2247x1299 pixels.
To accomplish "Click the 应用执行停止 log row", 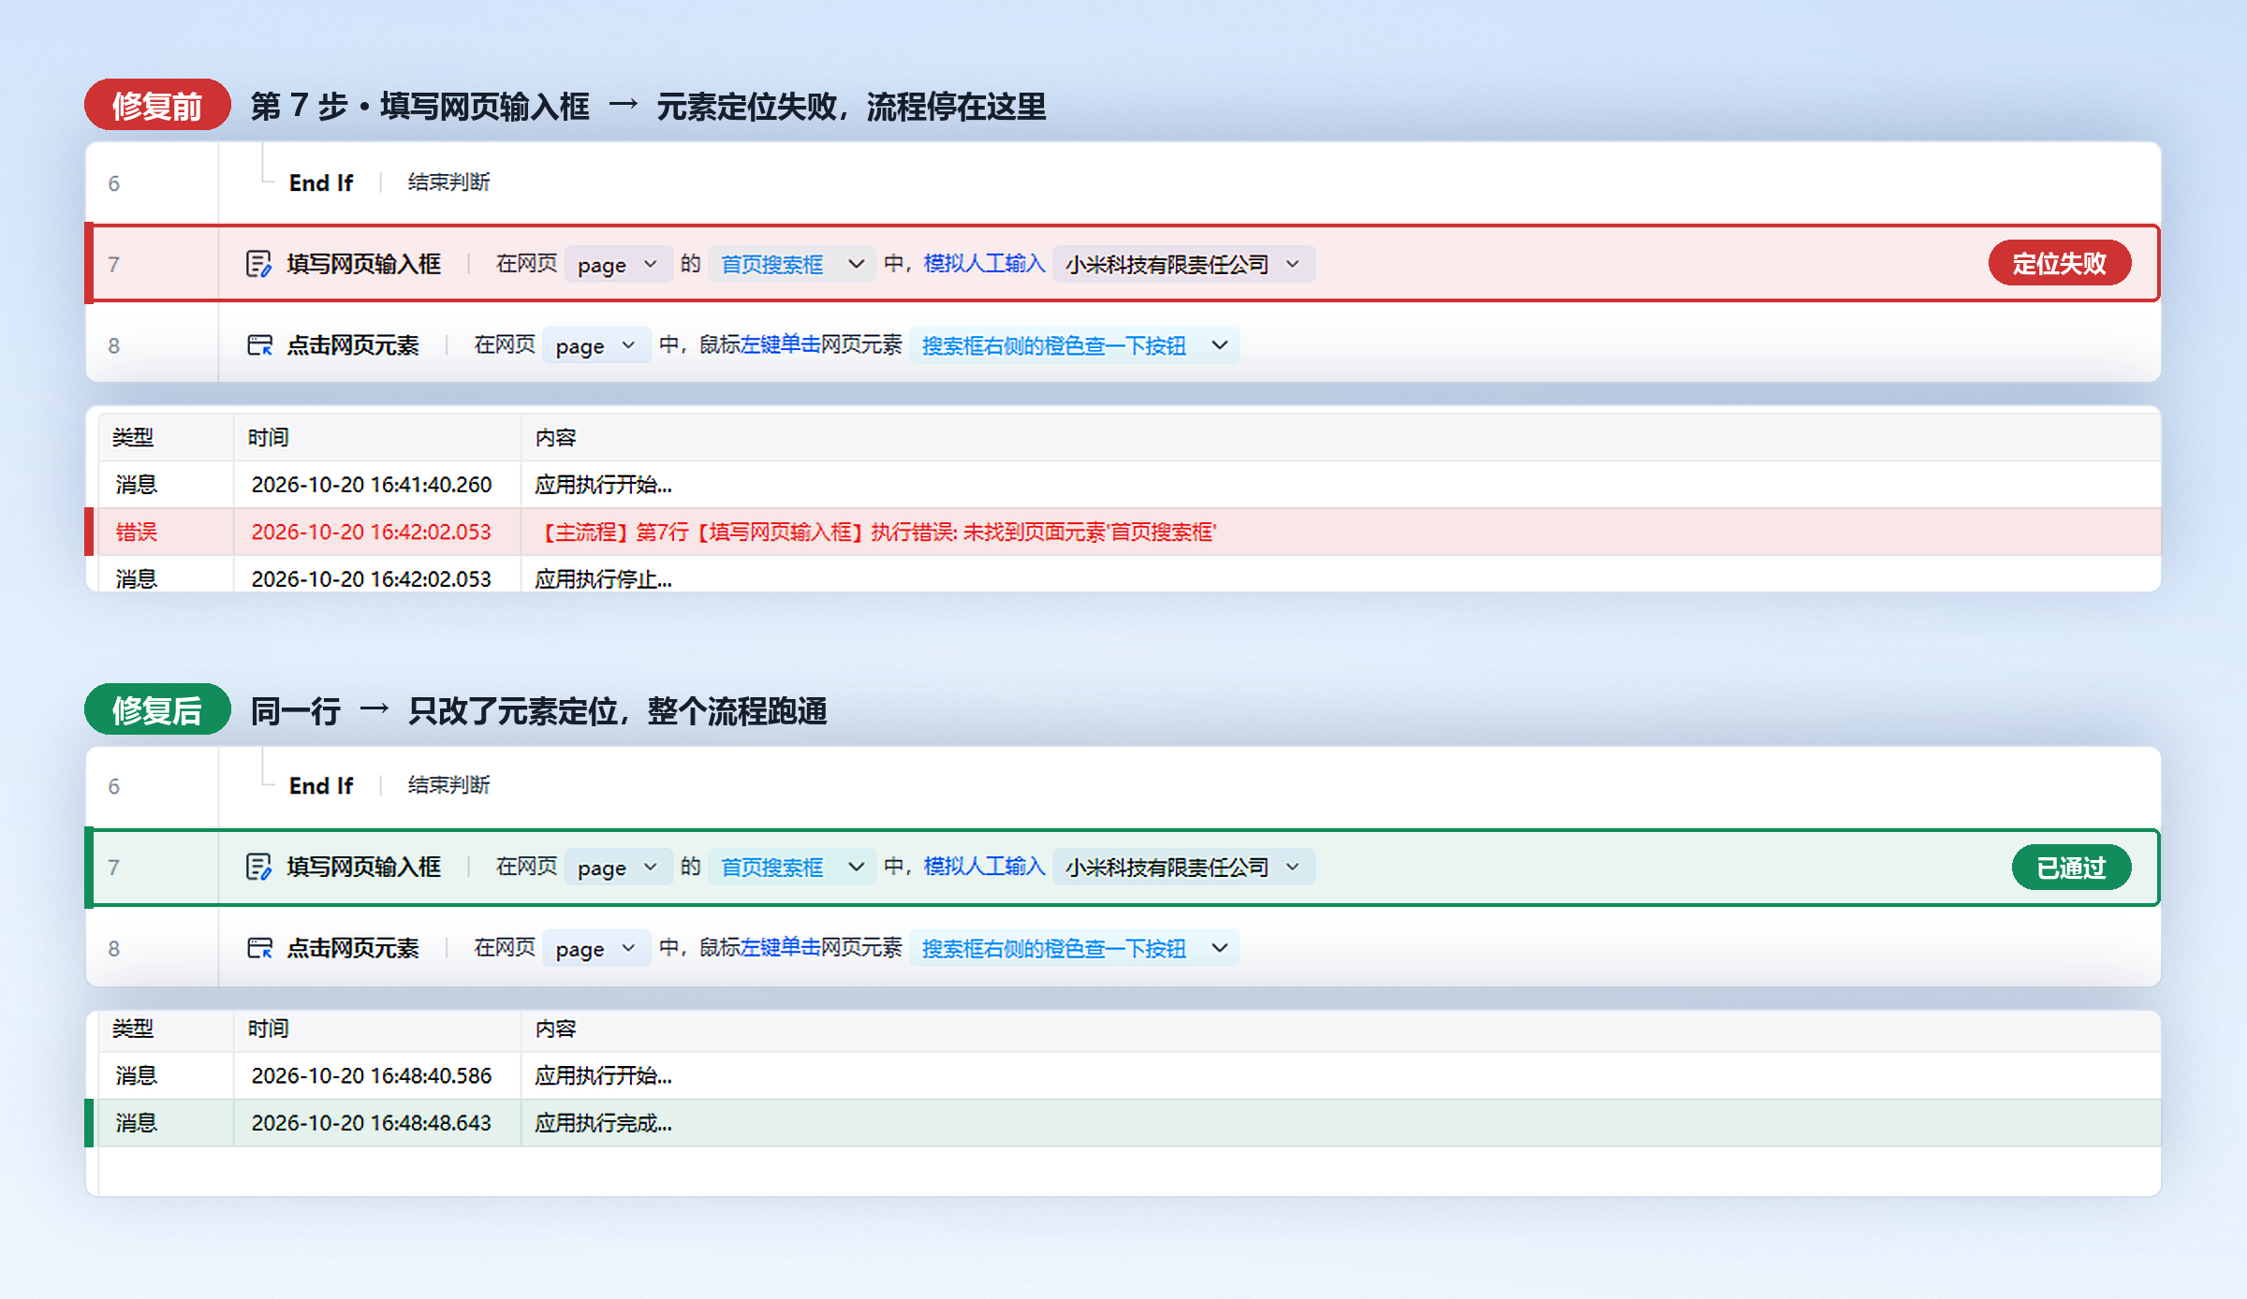I will tap(1129, 574).
